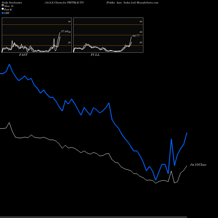
Task: Click the MunafaSutra.com label
Action: pyautogui.click(x=147, y=3)
